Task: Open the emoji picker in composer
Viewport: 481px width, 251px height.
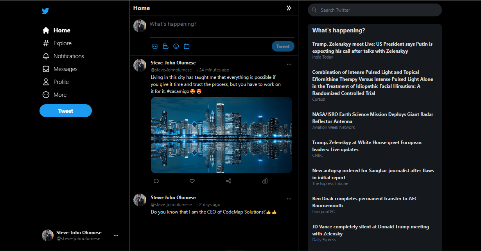Action: click(176, 46)
